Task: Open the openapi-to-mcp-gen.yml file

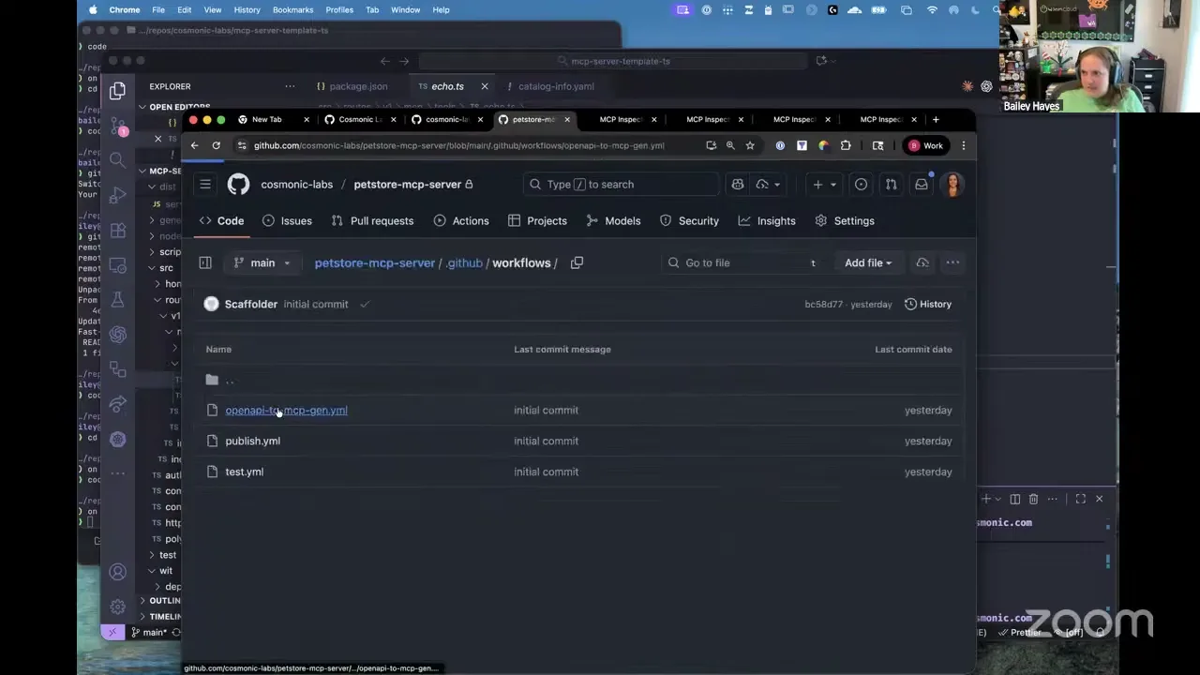Action: (x=286, y=411)
